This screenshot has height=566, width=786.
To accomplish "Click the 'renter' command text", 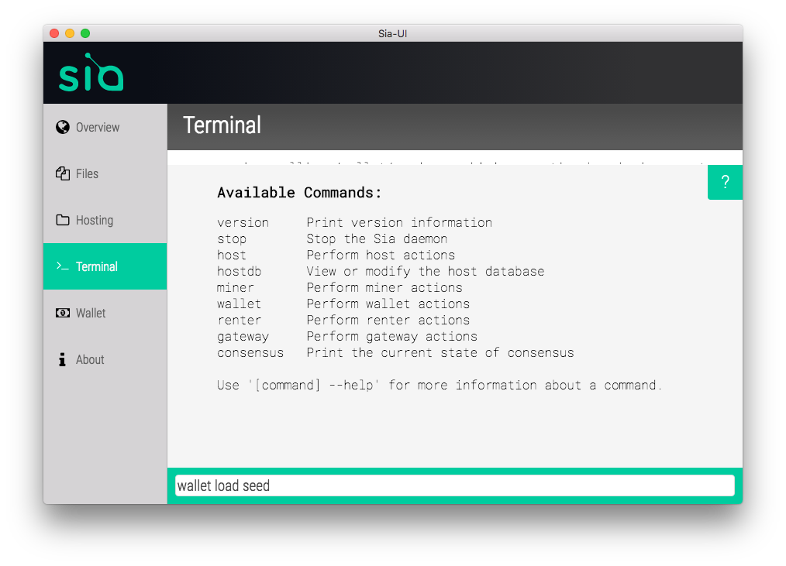I will [239, 320].
